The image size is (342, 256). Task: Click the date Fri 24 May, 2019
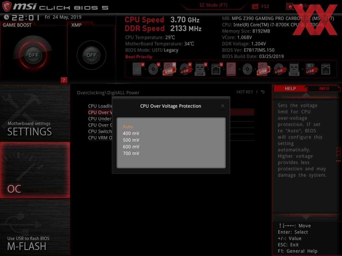(x=63, y=17)
